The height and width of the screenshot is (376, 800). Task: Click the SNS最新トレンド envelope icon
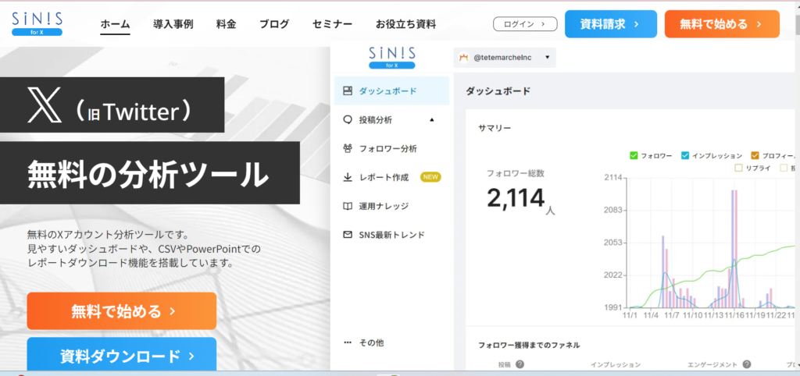click(348, 235)
